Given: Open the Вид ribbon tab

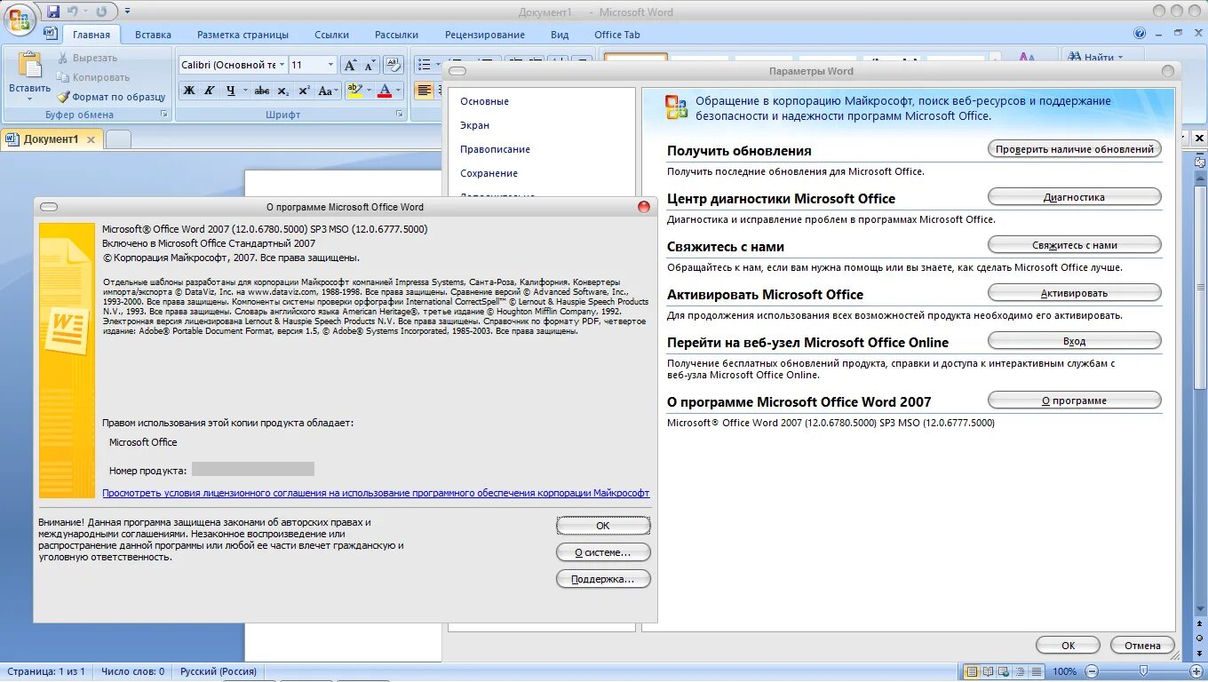Looking at the screenshot, I should click(x=560, y=35).
